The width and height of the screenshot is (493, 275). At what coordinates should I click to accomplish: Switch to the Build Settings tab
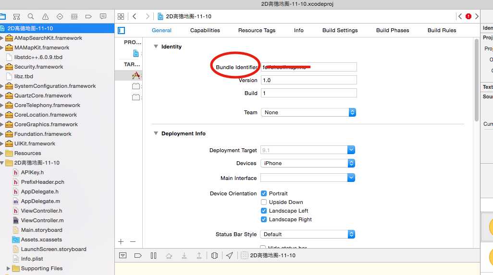pyautogui.click(x=340, y=30)
